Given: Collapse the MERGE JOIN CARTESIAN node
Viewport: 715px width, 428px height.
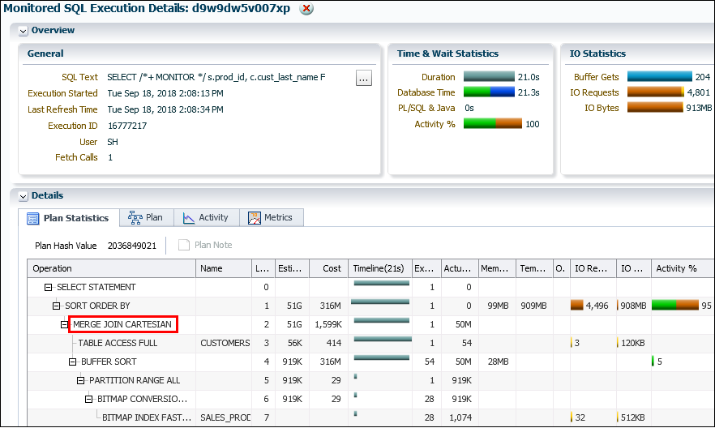Looking at the screenshot, I should click(64, 324).
